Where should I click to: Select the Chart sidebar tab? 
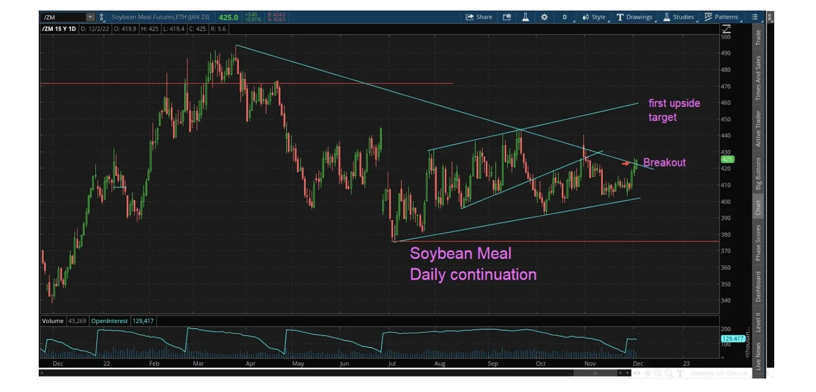click(758, 207)
